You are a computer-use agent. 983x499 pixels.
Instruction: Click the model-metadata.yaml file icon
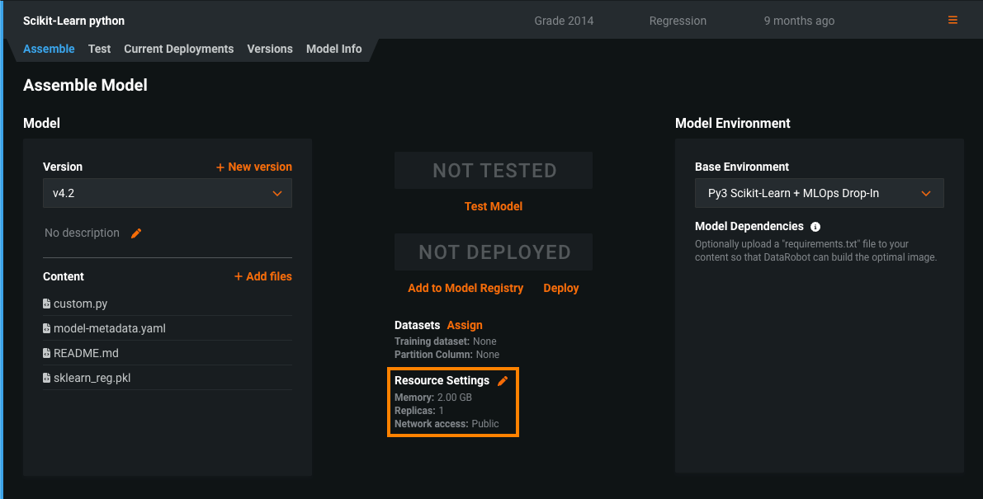tap(47, 328)
